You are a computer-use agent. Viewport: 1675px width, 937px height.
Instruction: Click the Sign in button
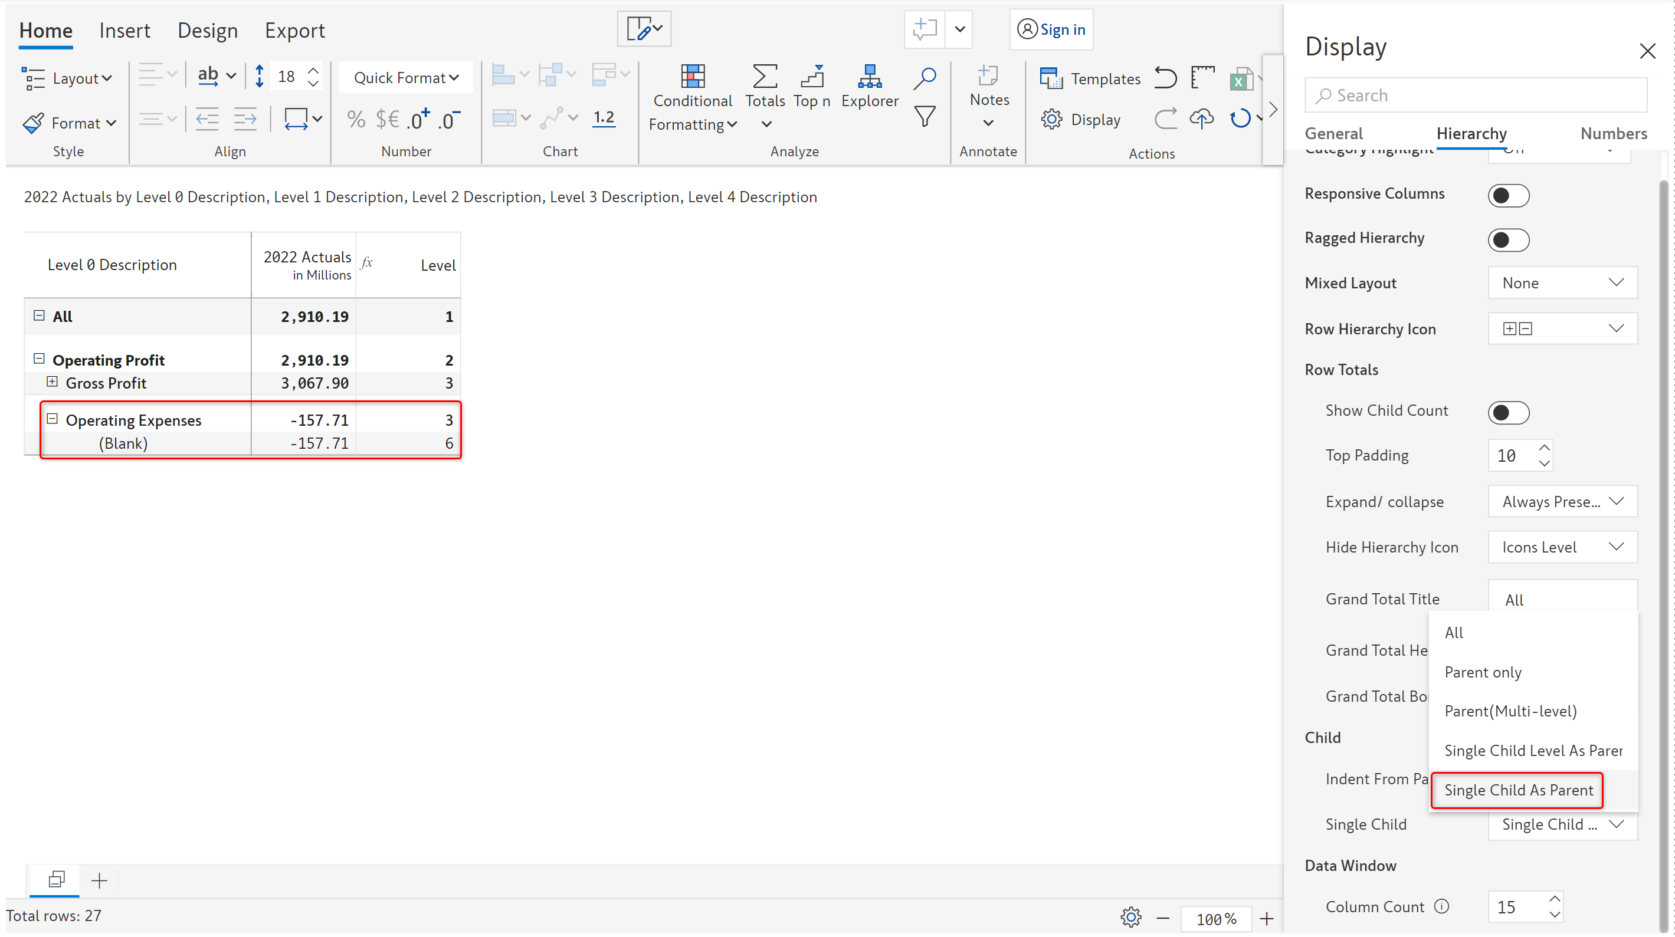1051,29
